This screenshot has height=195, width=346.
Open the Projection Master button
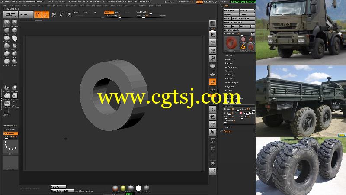pos(10,15)
